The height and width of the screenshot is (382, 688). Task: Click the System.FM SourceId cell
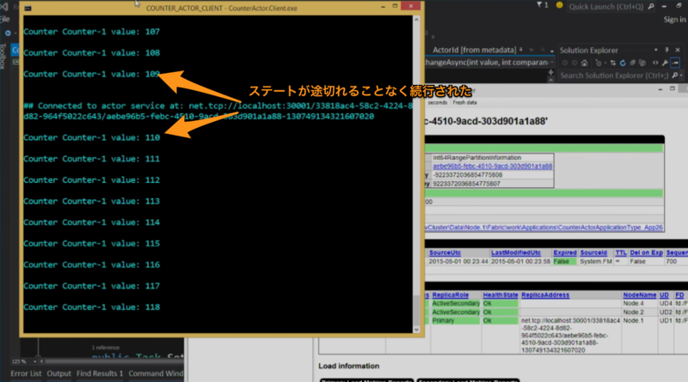pyautogui.click(x=595, y=262)
